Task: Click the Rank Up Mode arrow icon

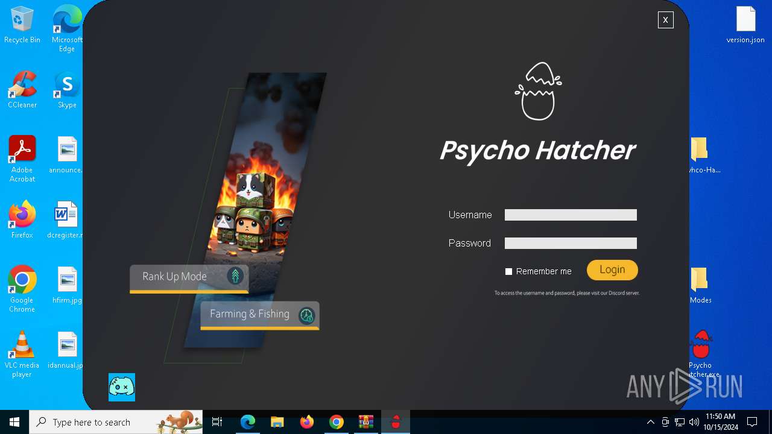Action: pos(235,276)
